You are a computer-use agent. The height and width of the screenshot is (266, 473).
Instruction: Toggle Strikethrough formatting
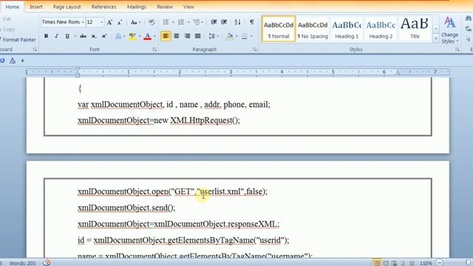coord(83,36)
